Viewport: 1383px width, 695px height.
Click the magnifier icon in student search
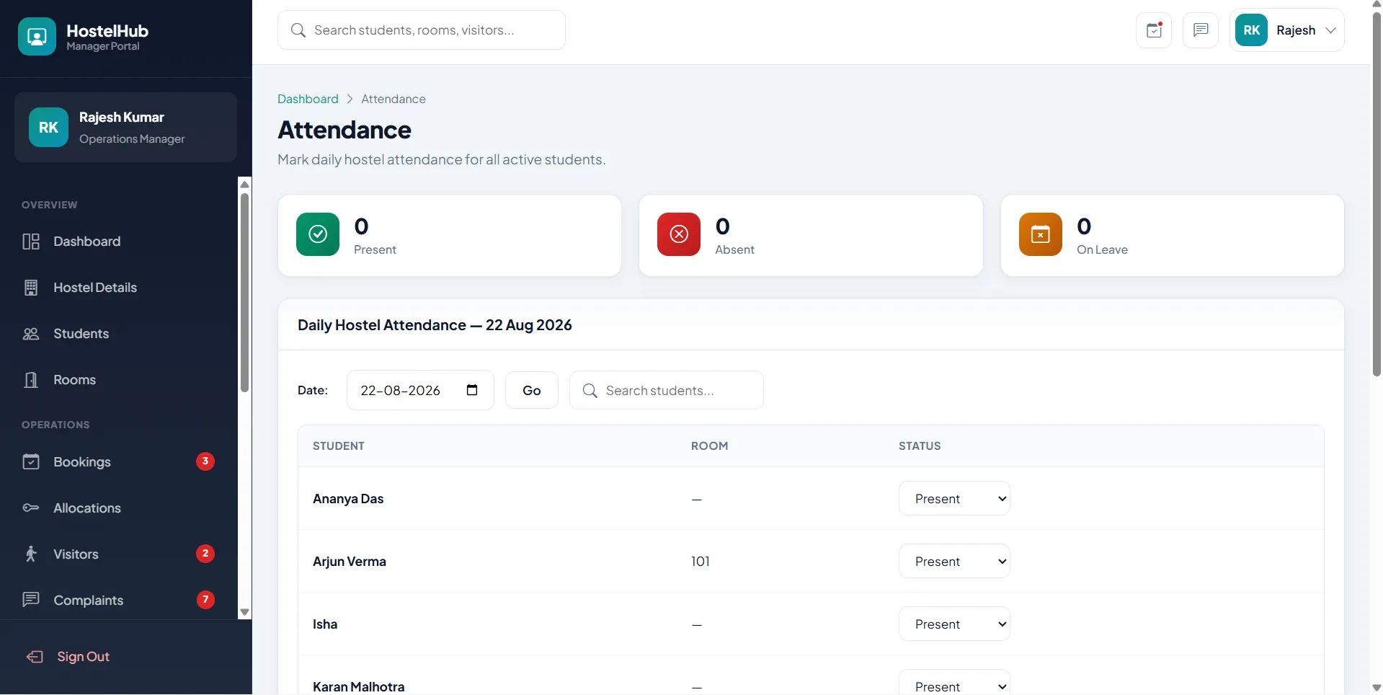[590, 390]
